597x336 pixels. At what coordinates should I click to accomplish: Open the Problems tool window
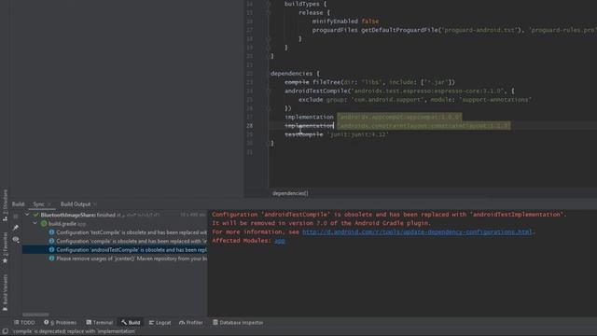pyautogui.click(x=60, y=323)
